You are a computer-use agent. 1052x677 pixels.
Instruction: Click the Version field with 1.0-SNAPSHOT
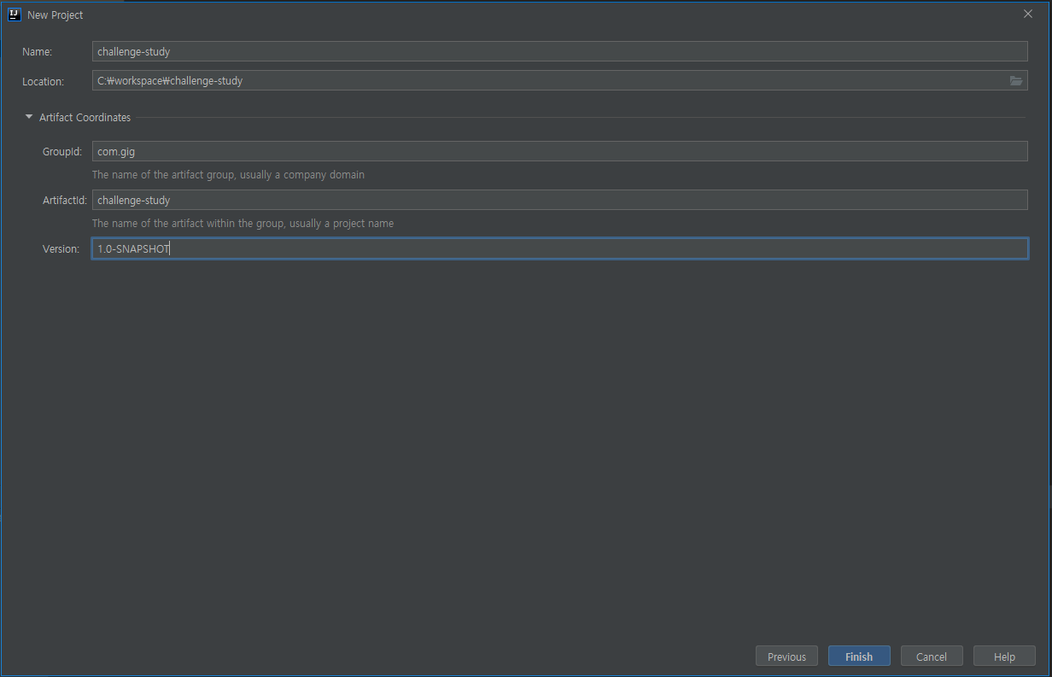[559, 248]
